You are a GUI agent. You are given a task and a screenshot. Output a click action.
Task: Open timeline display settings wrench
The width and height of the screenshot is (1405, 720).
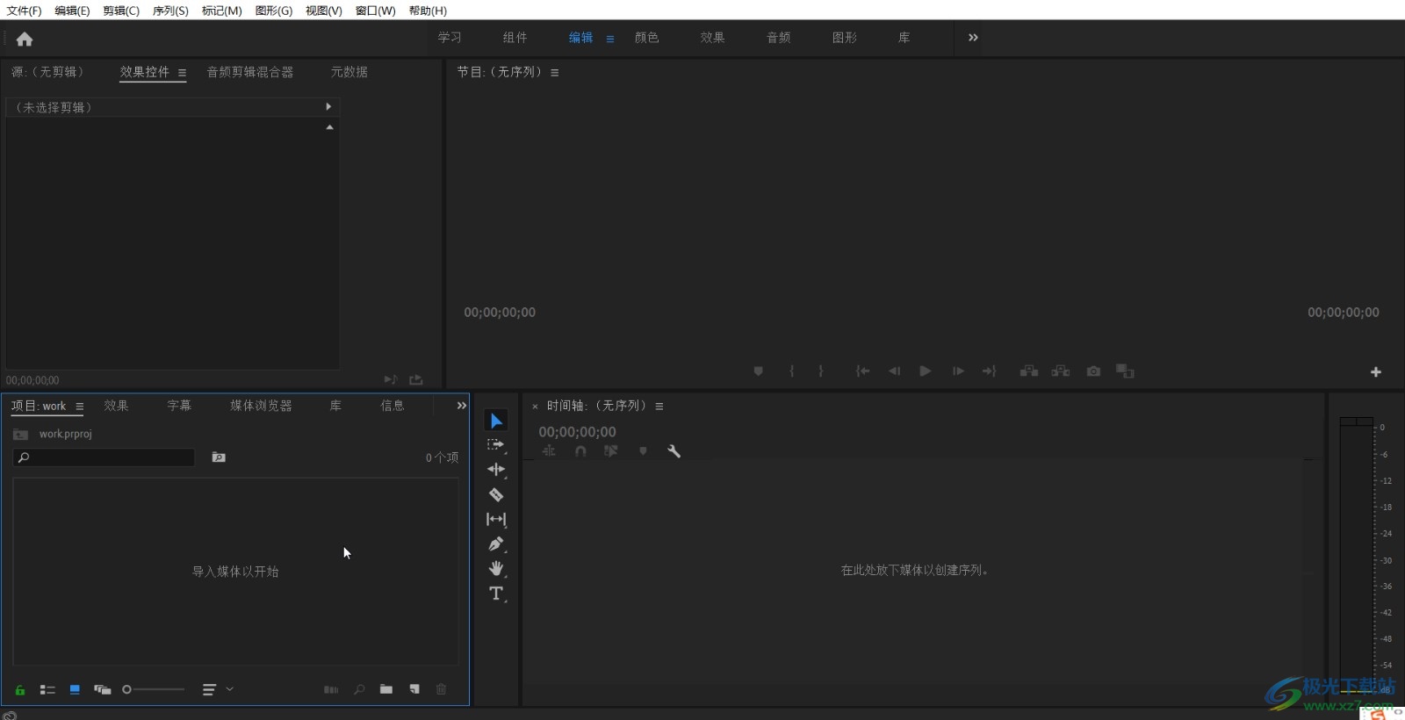[674, 451]
